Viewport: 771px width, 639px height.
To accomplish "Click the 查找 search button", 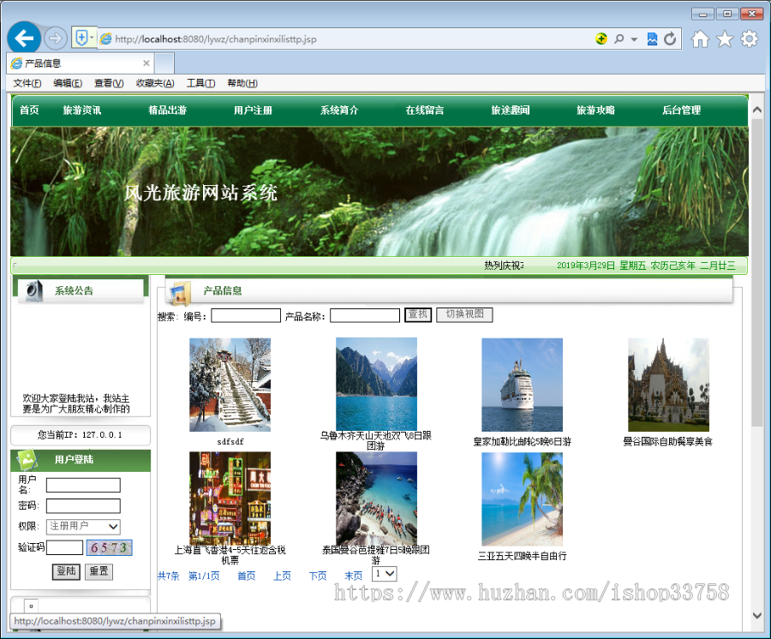I will [417, 314].
